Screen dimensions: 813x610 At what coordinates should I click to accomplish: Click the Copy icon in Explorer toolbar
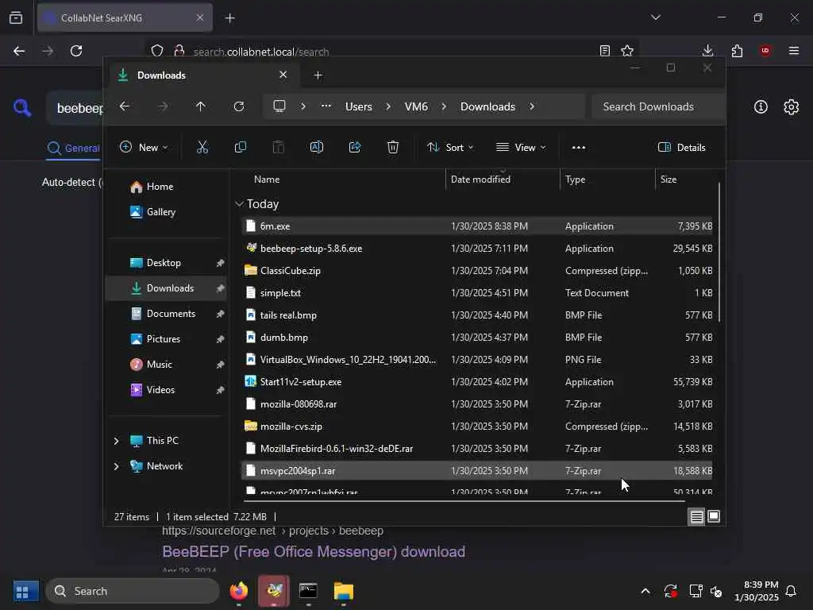click(x=241, y=147)
